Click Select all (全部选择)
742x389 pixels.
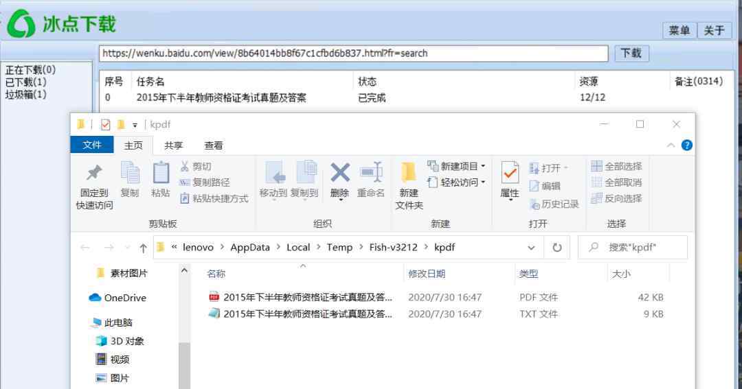(616, 167)
